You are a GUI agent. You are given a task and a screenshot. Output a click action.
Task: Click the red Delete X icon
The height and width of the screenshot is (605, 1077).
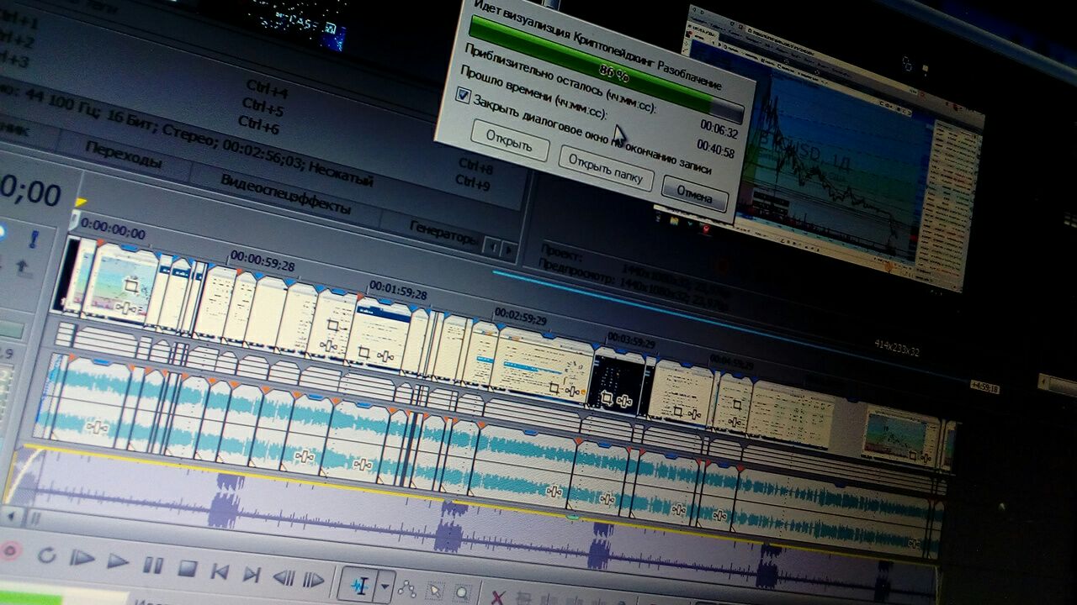(x=497, y=597)
